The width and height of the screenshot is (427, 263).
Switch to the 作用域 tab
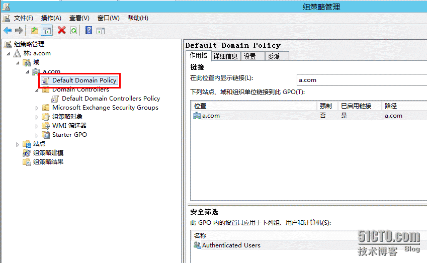click(x=199, y=55)
